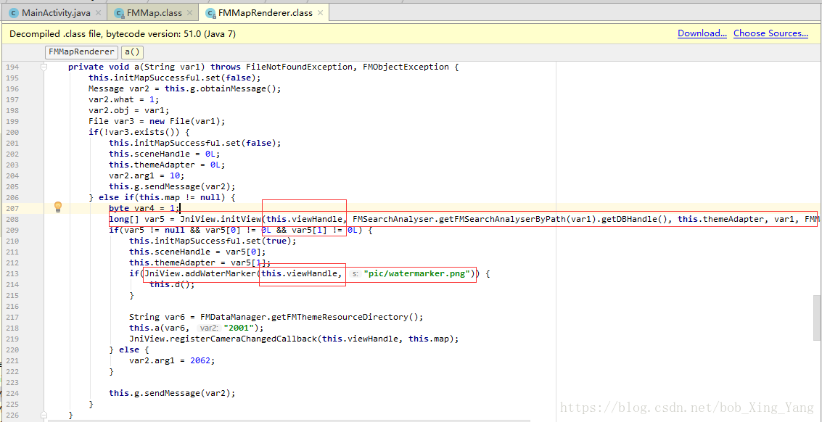Switch to the FMMap.class tab

point(155,12)
